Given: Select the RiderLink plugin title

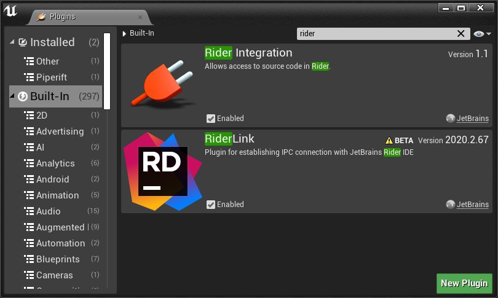Looking at the screenshot, I should point(229,139).
